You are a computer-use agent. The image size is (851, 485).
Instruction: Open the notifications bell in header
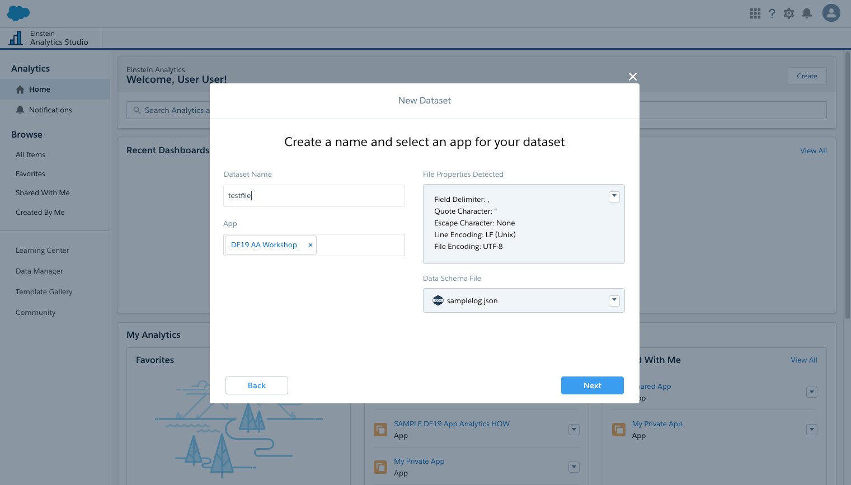tap(807, 13)
